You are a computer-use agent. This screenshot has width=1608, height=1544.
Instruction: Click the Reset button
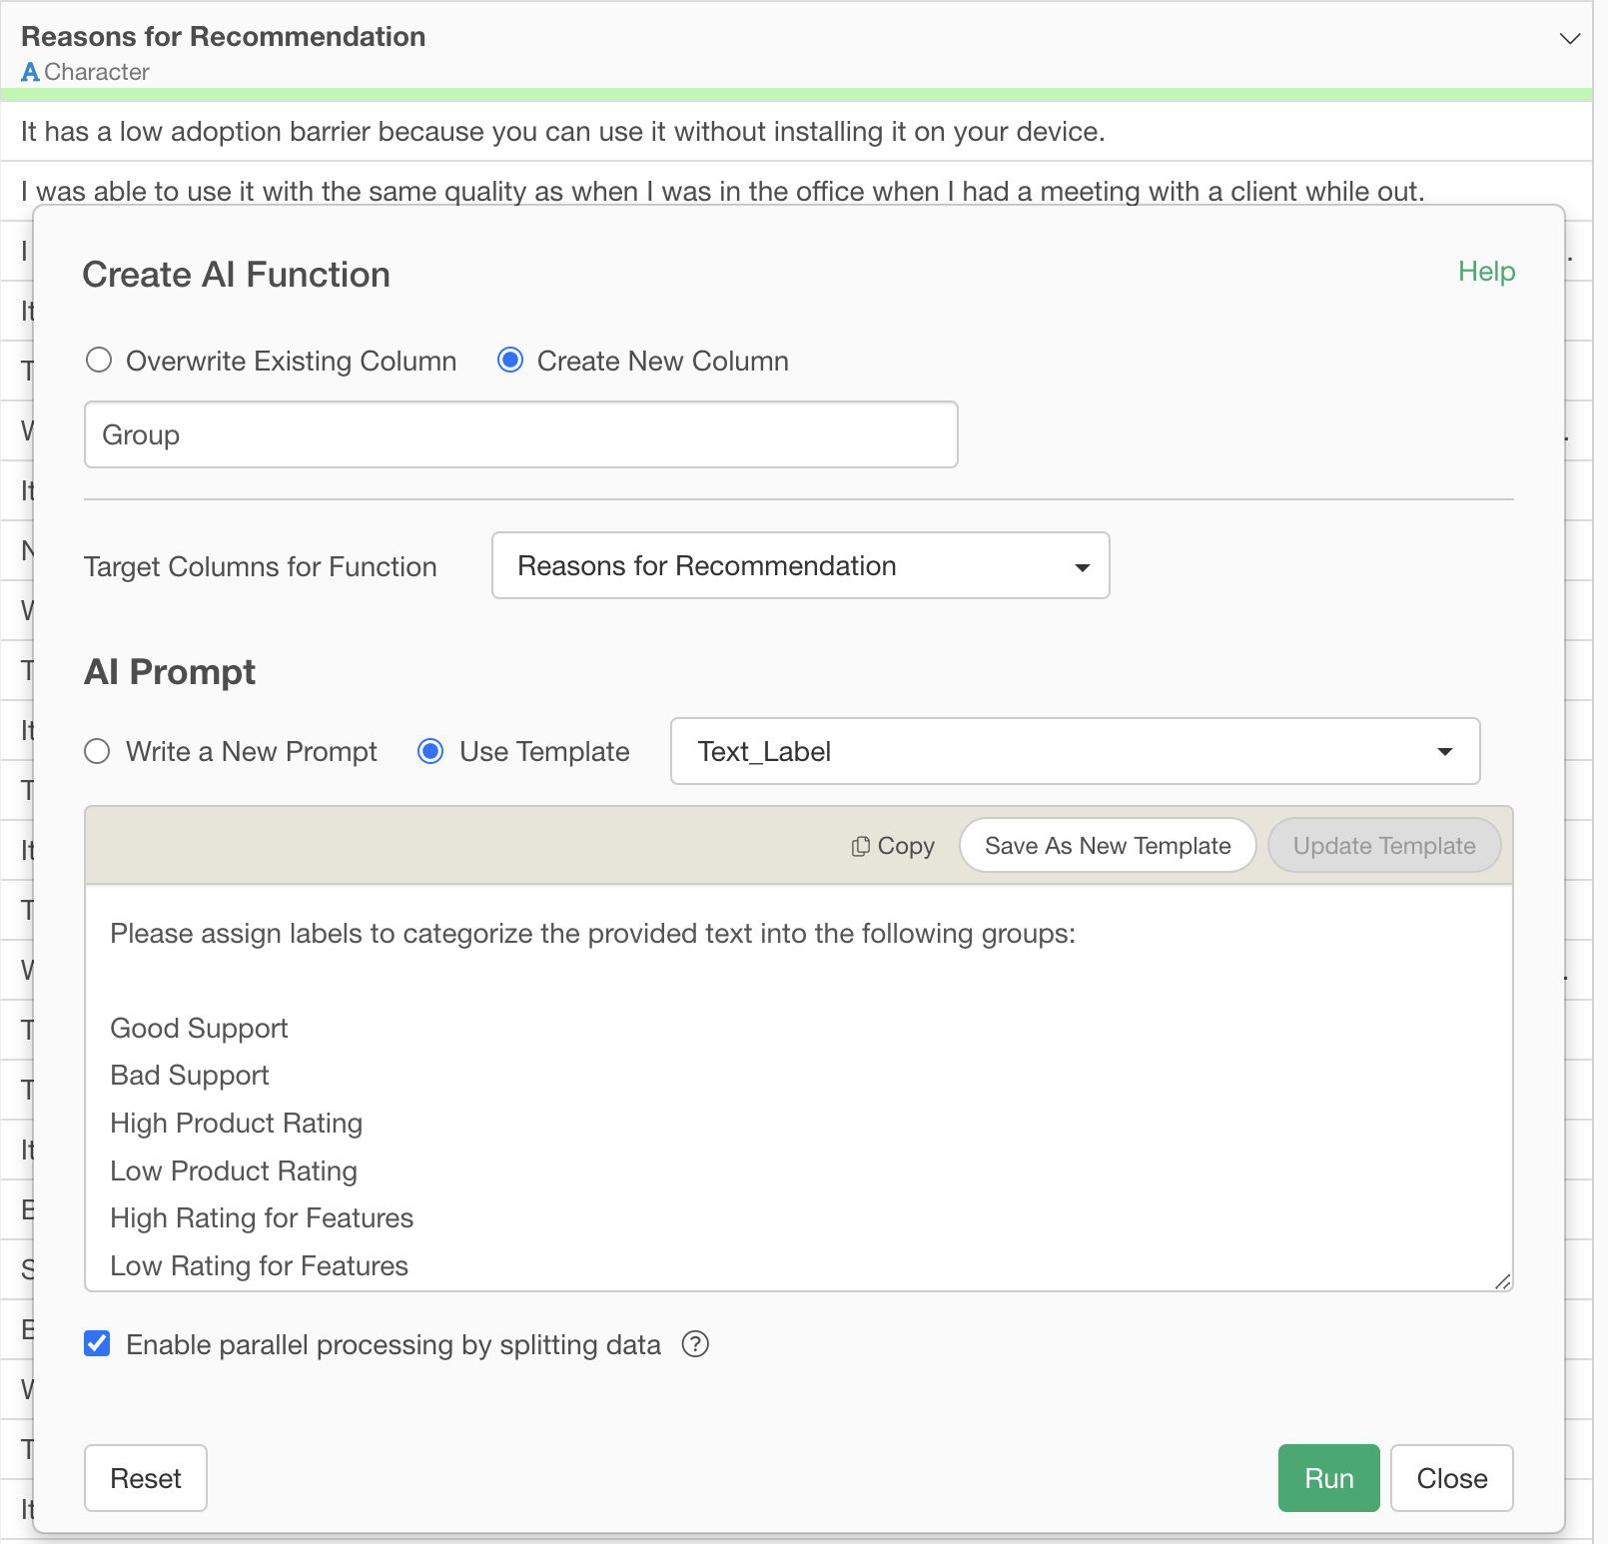(146, 1478)
